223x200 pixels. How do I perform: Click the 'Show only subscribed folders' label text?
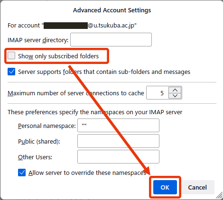click(x=58, y=56)
